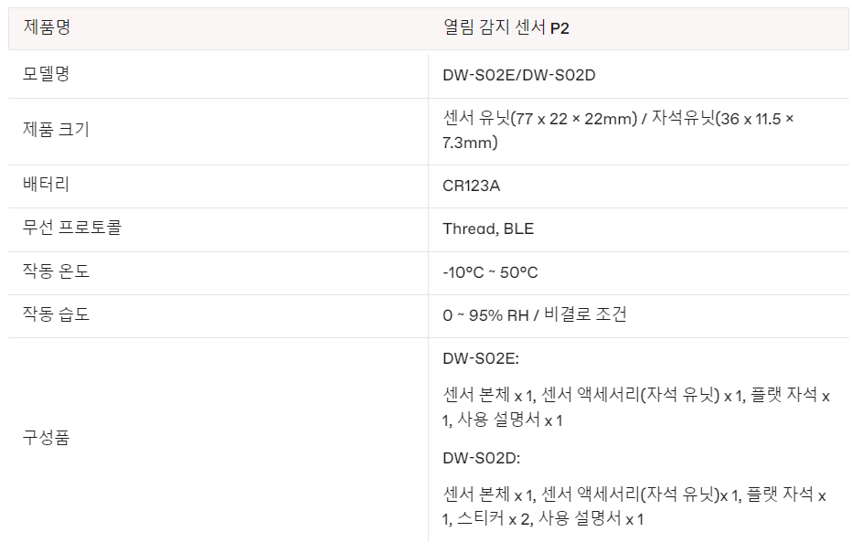The height and width of the screenshot is (553, 852).
Task: Click the CR123A battery value
Action: click(471, 186)
